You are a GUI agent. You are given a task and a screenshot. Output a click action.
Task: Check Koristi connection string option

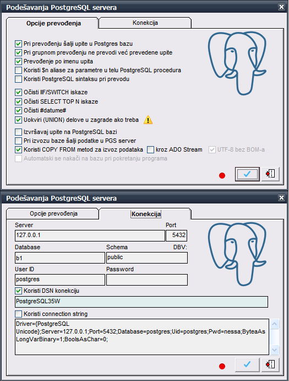point(19,314)
